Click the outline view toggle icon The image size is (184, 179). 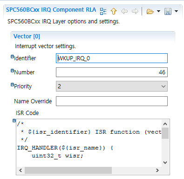pos(103,11)
